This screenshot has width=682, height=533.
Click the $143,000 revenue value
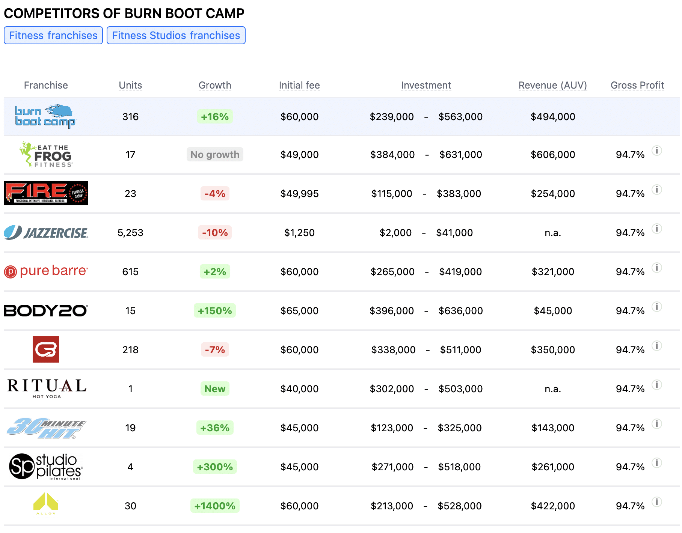click(553, 428)
